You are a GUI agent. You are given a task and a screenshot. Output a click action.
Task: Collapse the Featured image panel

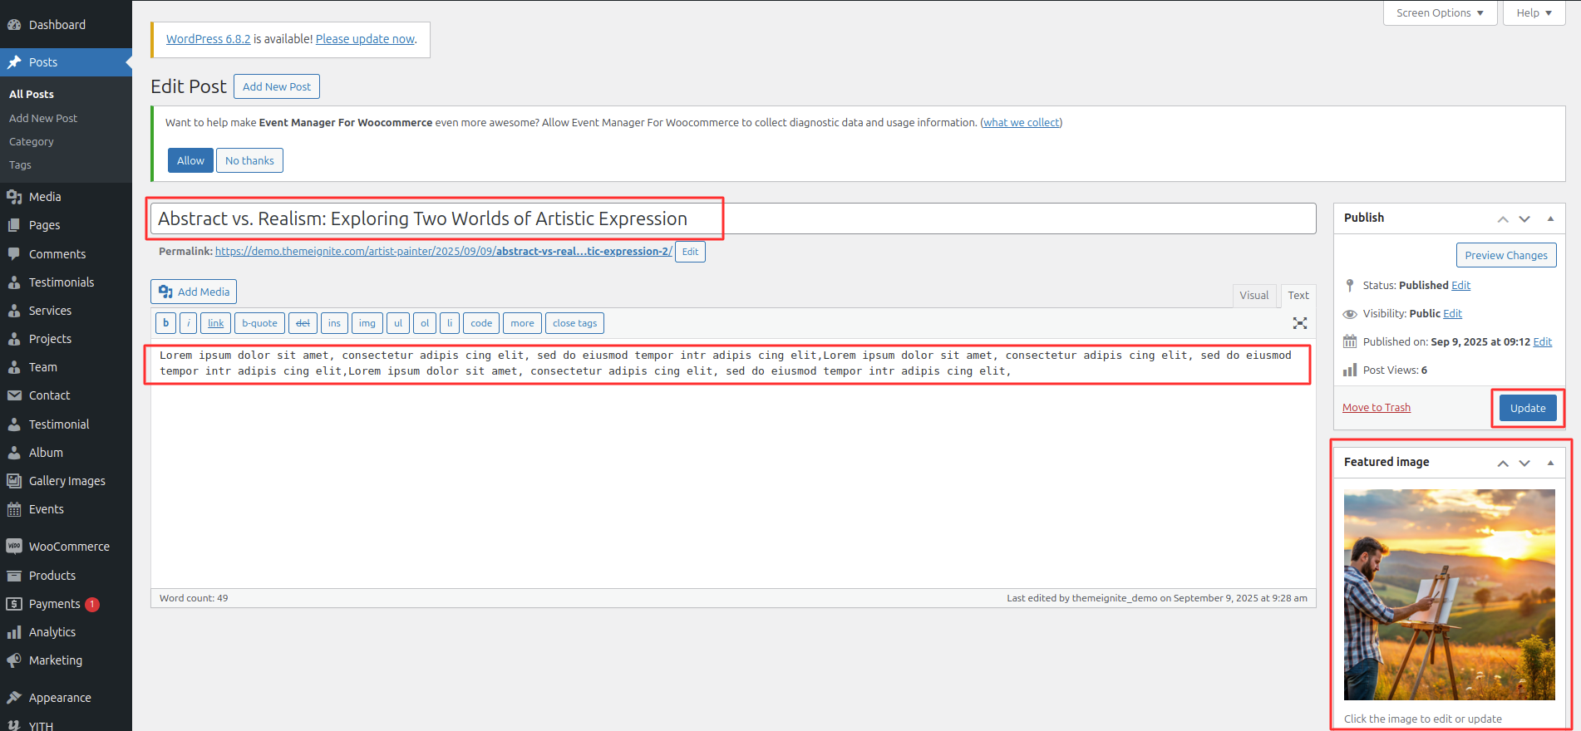coord(1550,463)
